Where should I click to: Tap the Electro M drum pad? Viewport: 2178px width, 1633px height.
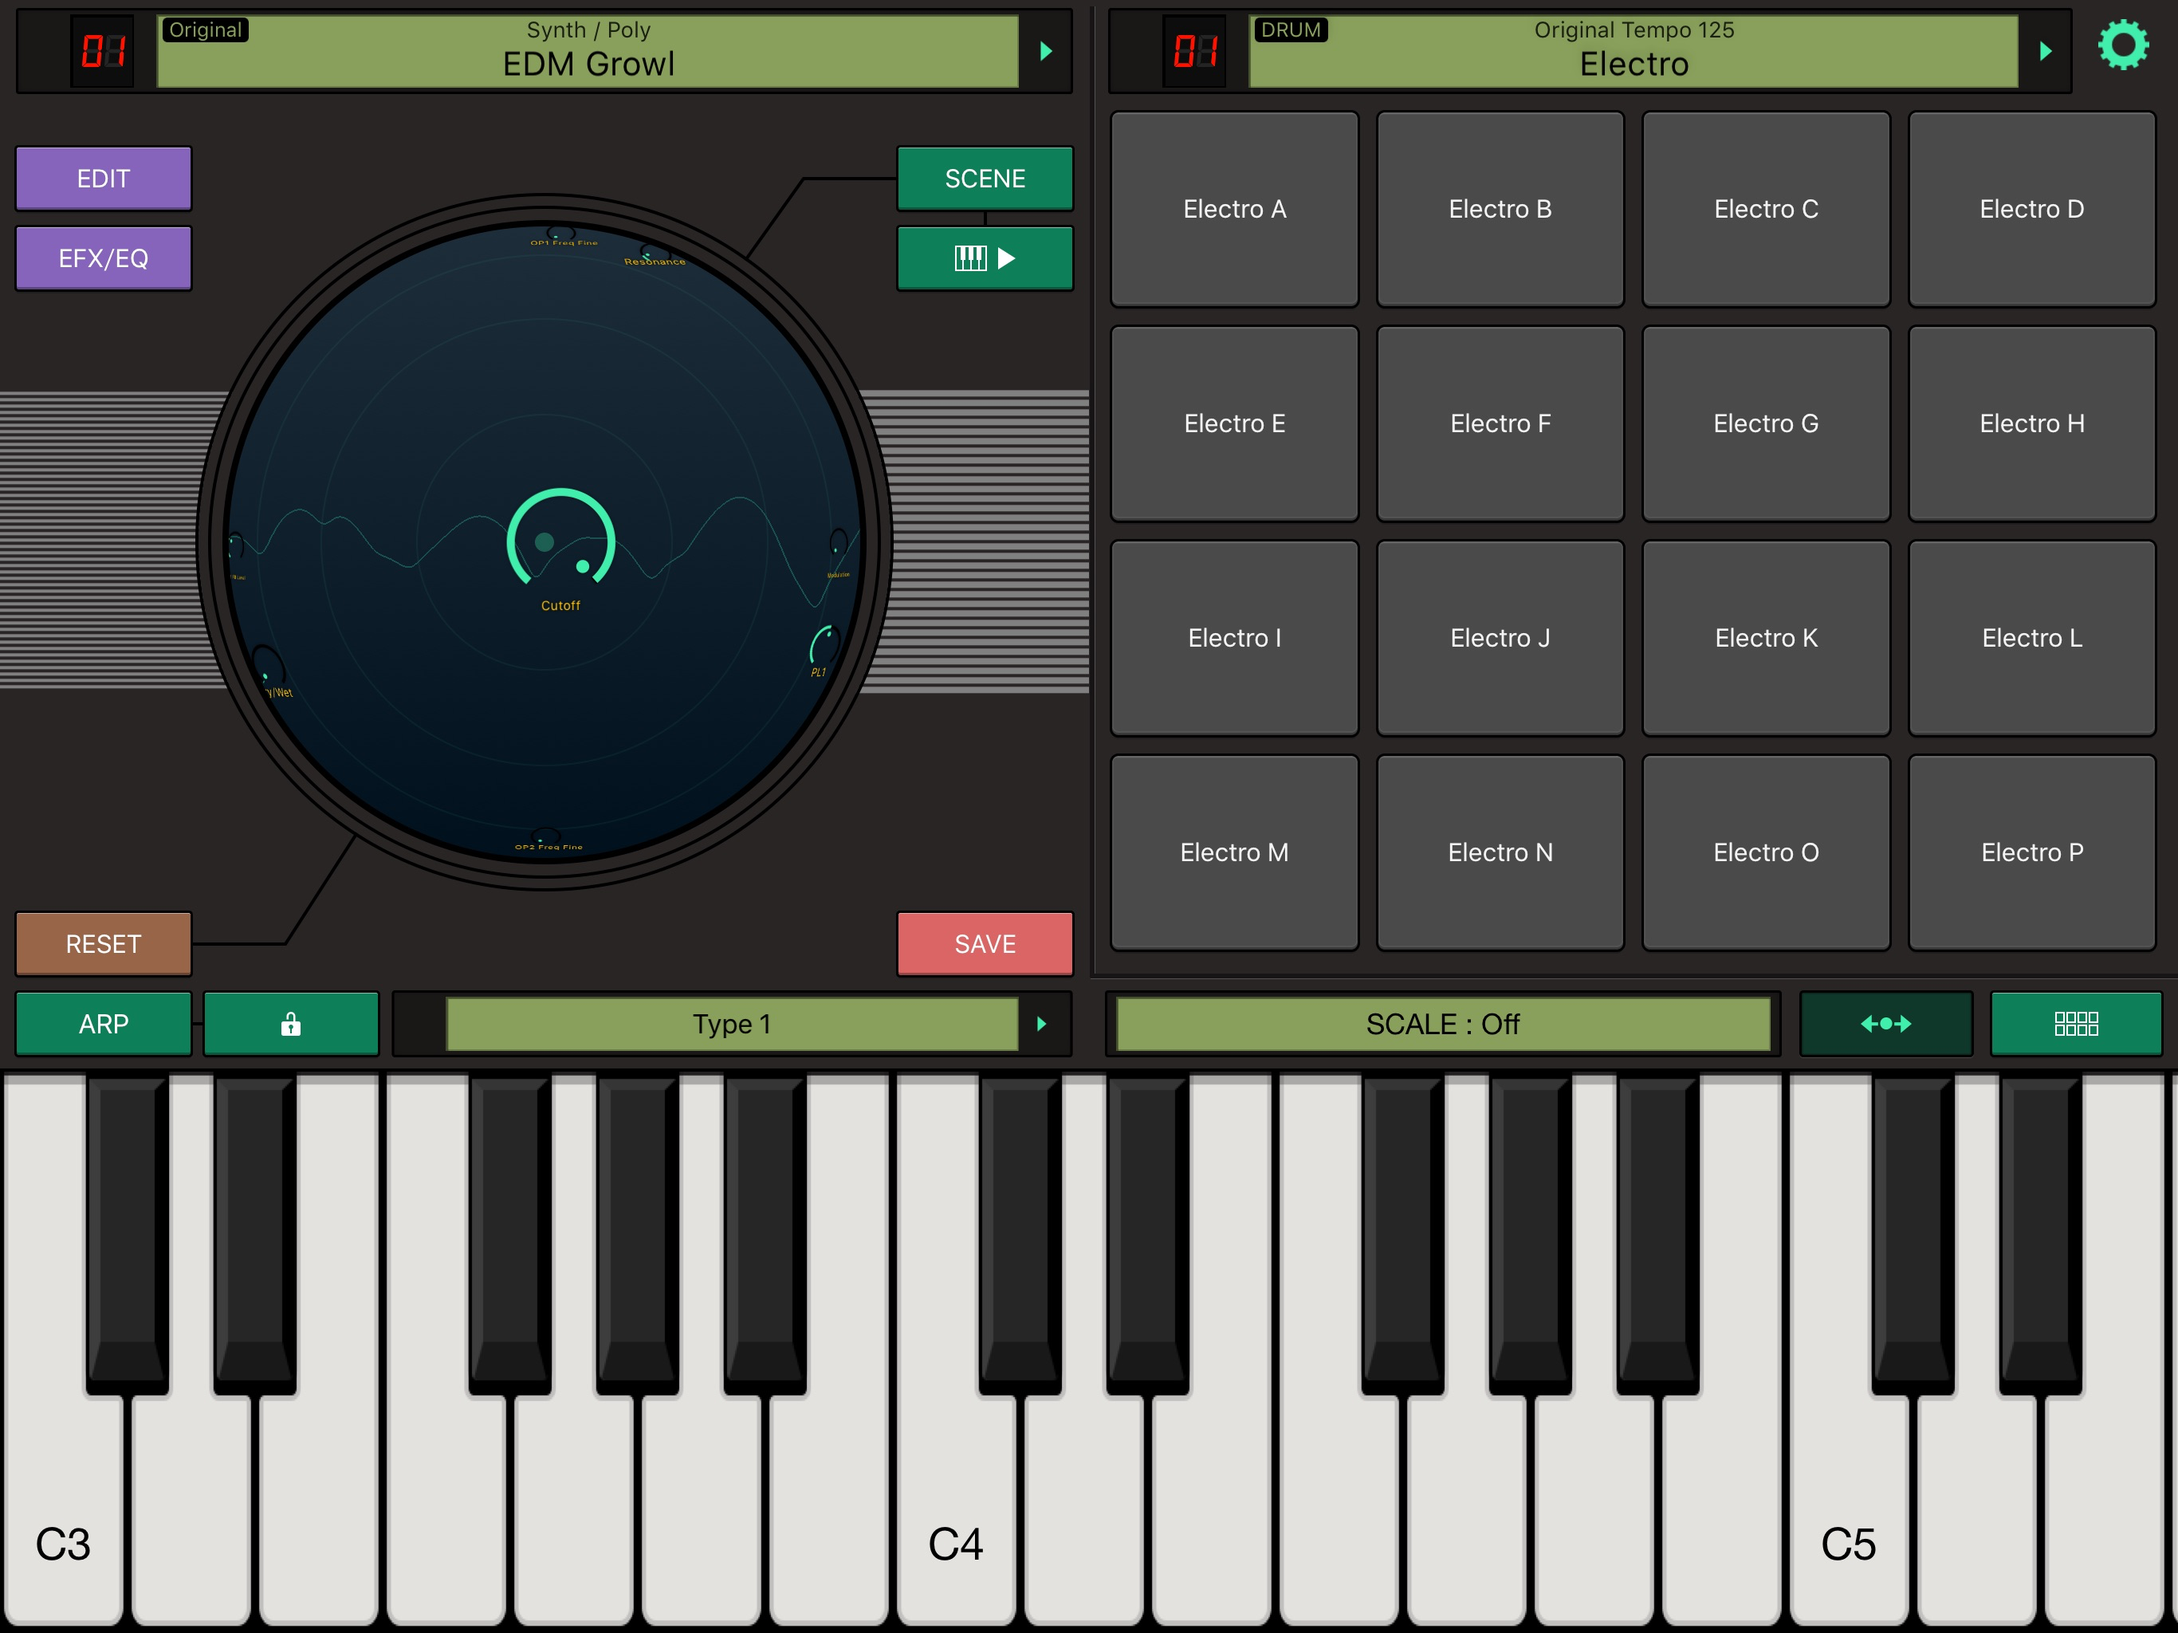(x=1235, y=853)
